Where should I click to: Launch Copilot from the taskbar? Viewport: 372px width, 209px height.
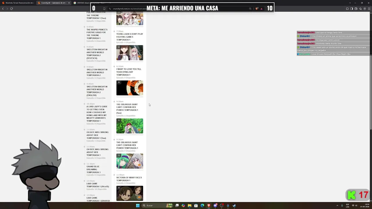[183, 206]
